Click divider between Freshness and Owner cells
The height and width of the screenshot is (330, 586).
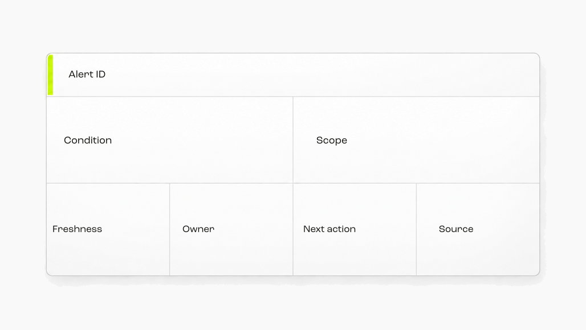170,229
